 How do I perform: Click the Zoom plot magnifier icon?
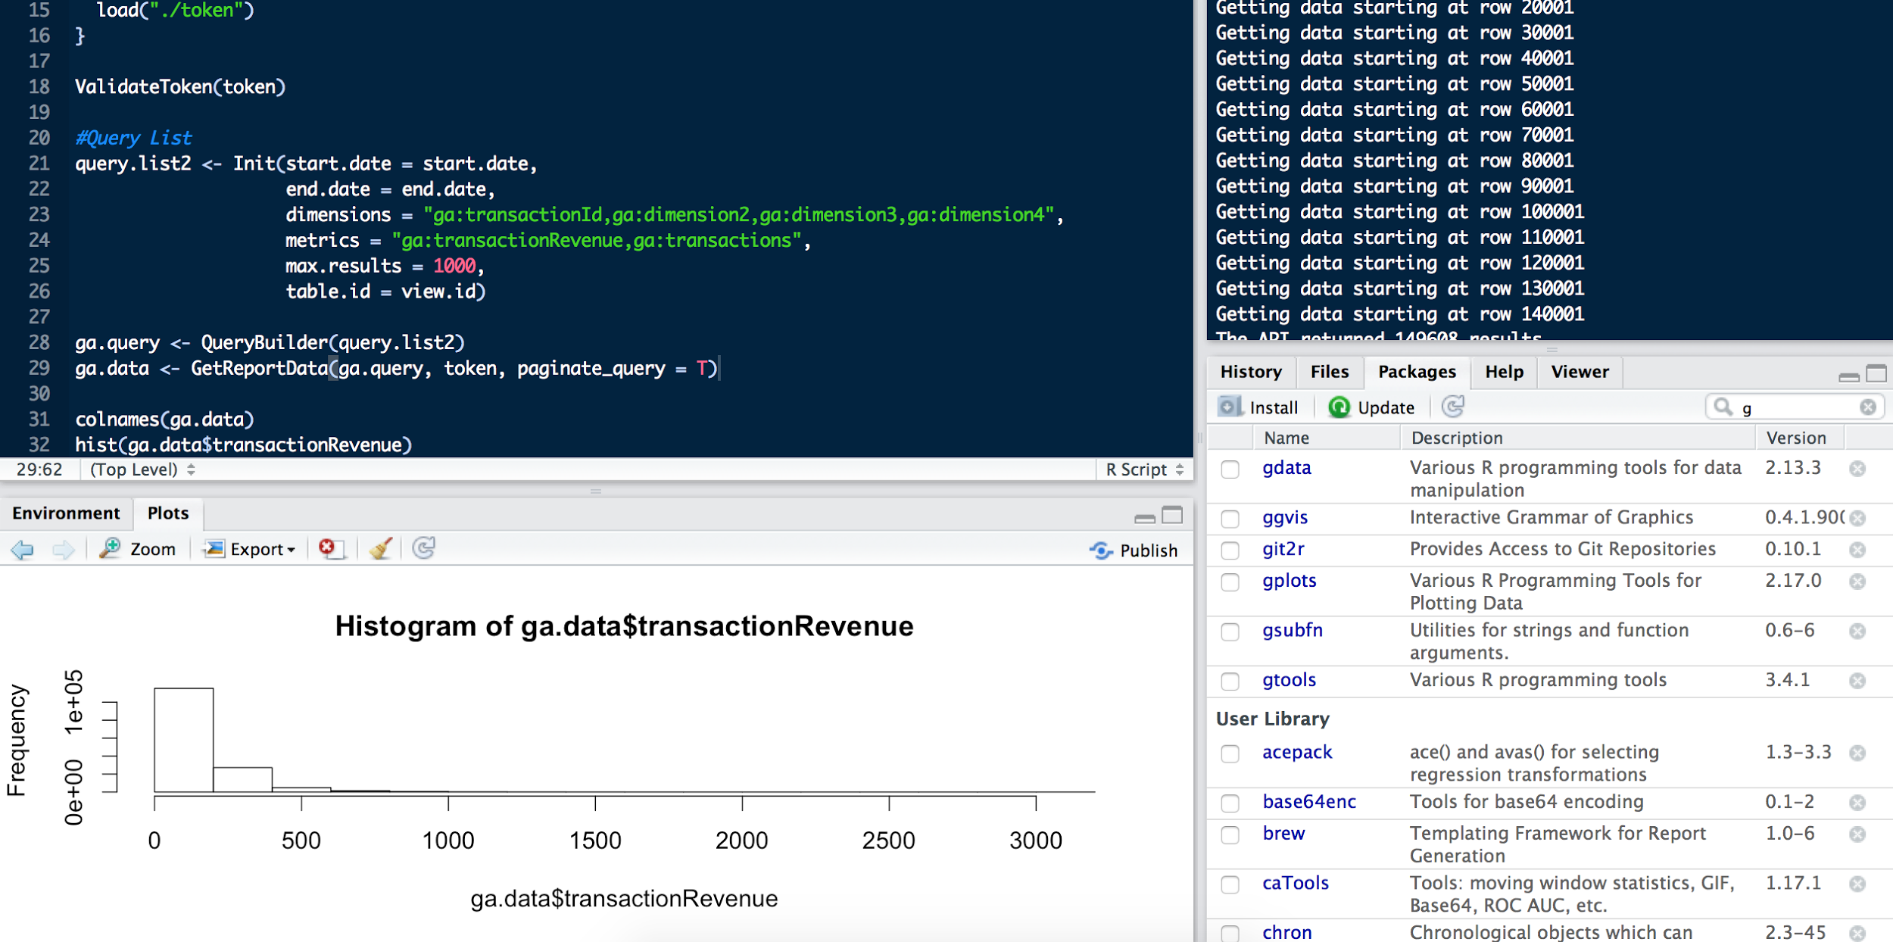(x=111, y=549)
